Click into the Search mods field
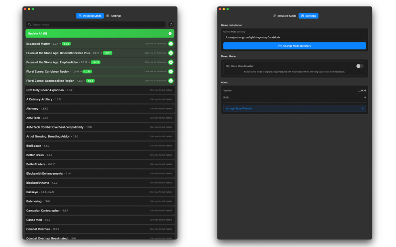396x247 pixels. click(x=97, y=25)
